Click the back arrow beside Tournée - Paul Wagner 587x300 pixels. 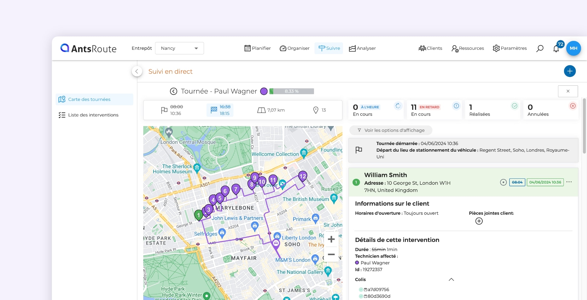tap(173, 91)
